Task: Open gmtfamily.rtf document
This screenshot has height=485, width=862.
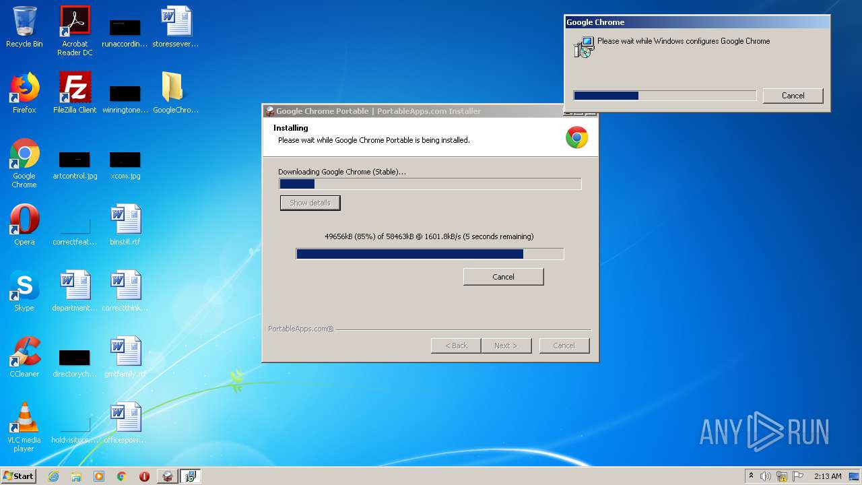Action: 125,358
